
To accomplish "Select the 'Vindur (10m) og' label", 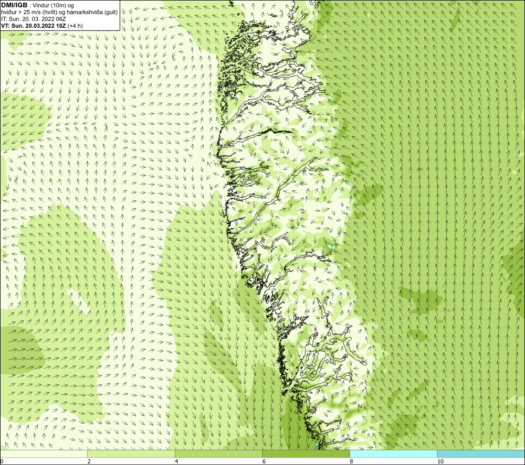I will tap(53, 5).
